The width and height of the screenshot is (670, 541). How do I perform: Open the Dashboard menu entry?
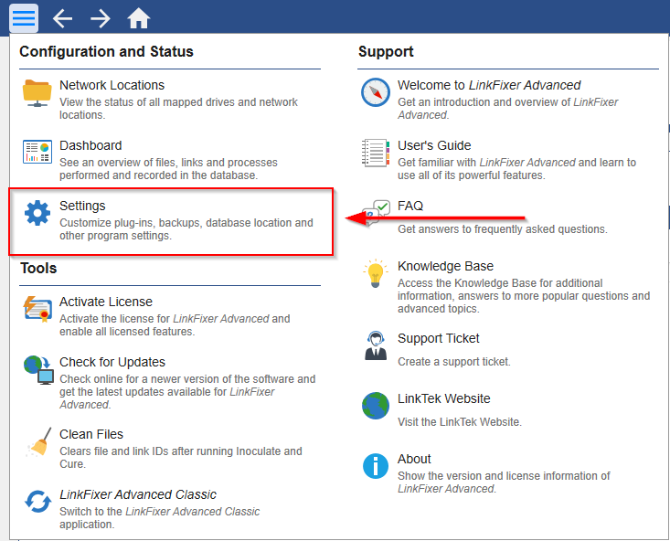[x=90, y=145]
